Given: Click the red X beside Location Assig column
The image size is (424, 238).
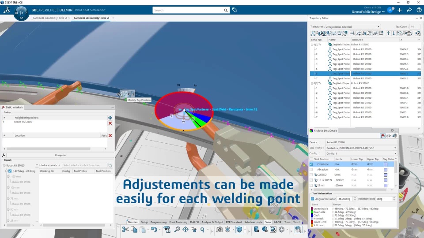Looking at the screenshot, I should point(110,135).
